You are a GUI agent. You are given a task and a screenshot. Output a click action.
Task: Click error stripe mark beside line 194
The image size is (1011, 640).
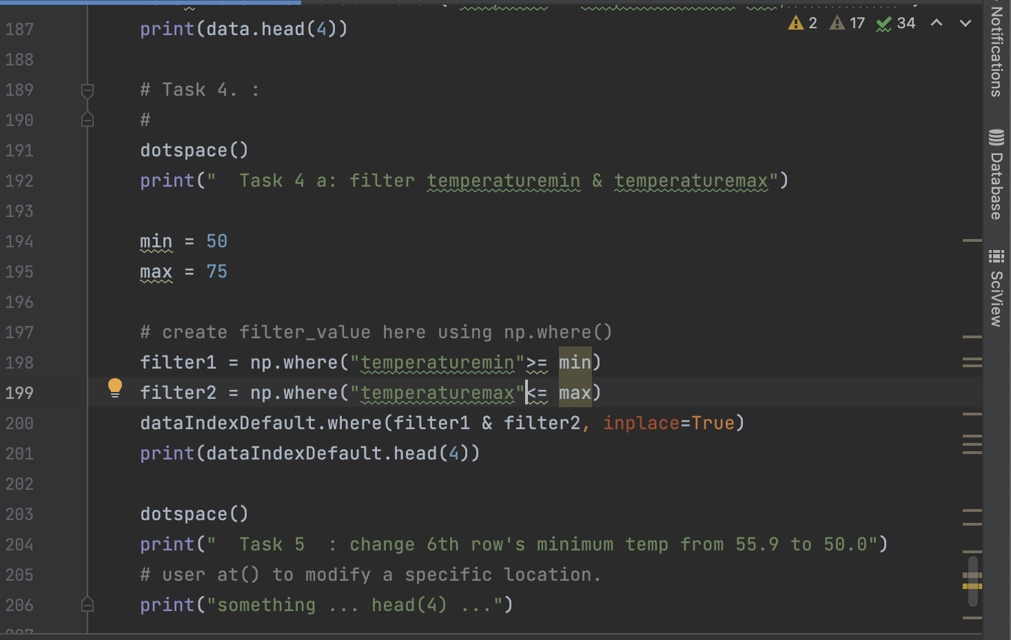coord(972,240)
